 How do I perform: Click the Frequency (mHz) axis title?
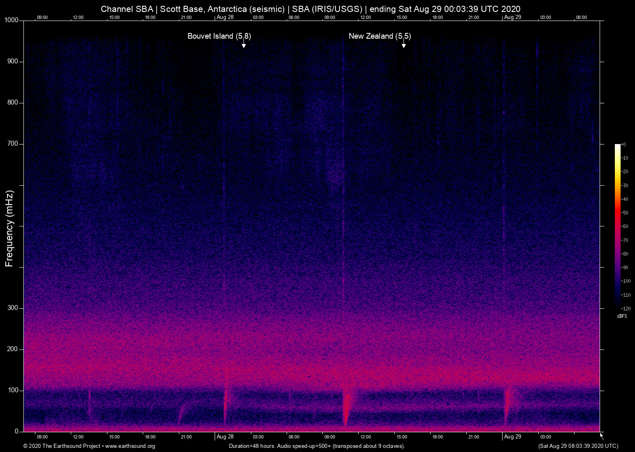coord(9,228)
